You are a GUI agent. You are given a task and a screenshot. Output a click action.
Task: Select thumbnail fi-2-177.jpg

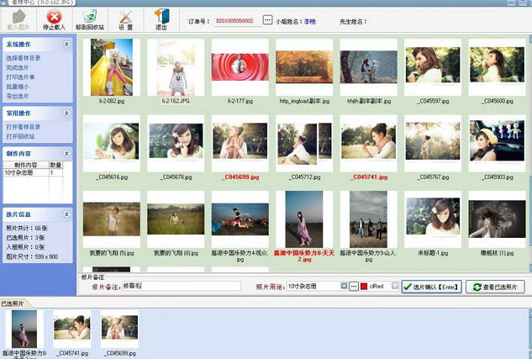coord(240,67)
